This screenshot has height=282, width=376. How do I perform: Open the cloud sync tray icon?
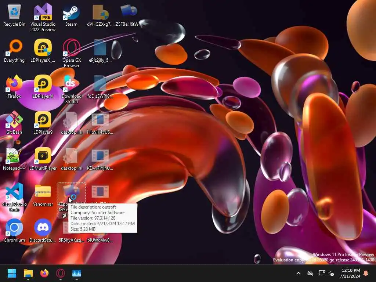[310, 273]
